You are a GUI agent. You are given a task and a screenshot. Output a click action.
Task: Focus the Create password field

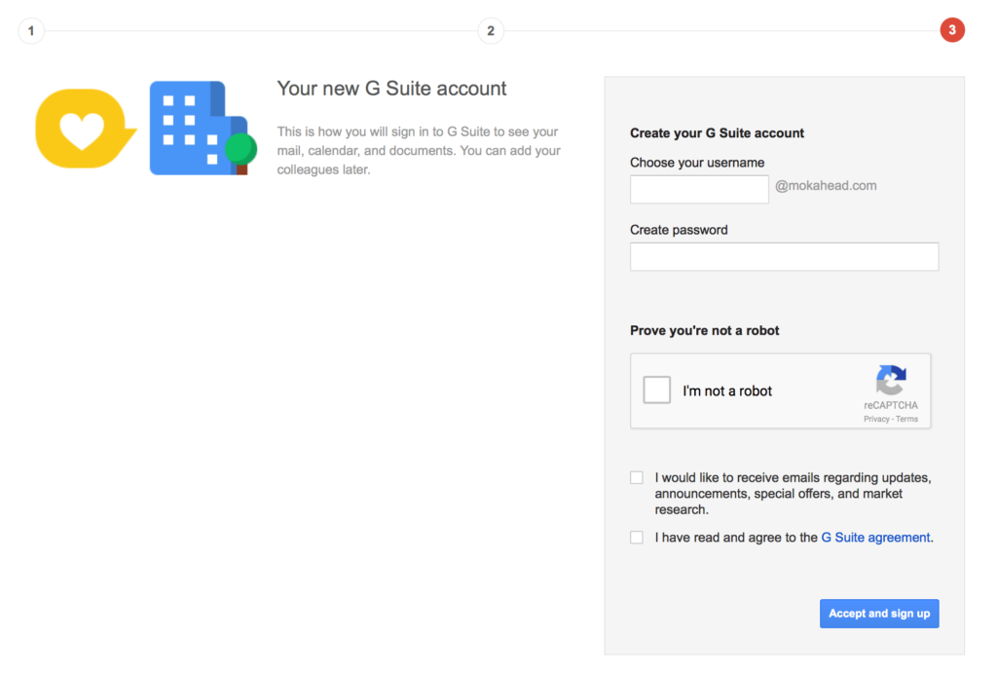[x=784, y=256]
